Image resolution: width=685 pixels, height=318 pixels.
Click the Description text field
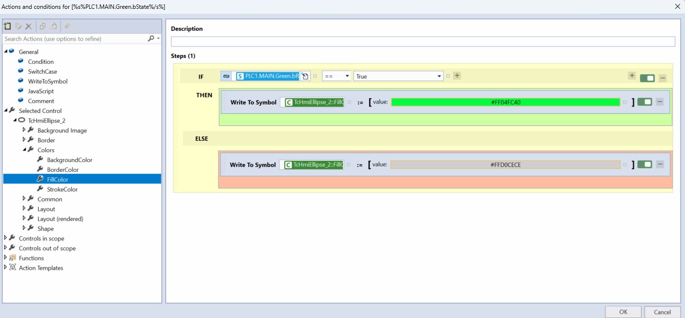(x=423, y=41)
